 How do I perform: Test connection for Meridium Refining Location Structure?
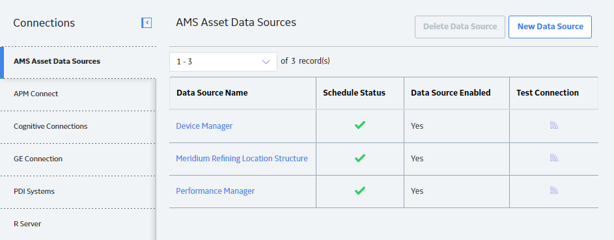click(x=553, y=158)
